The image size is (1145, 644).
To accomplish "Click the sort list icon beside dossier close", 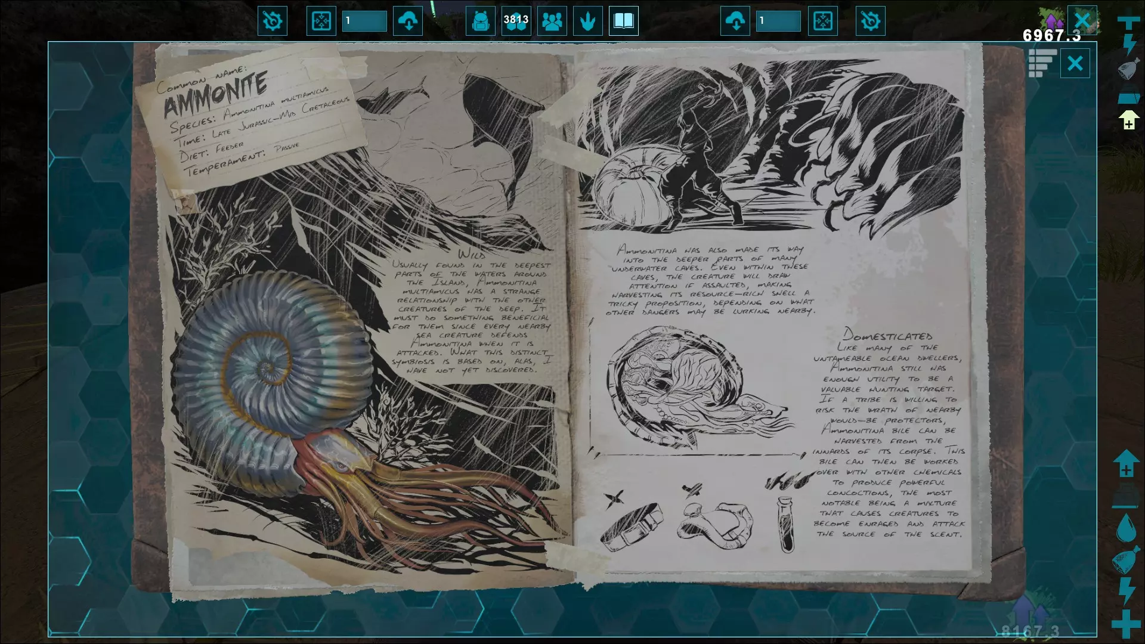I will pos(1042,63).
